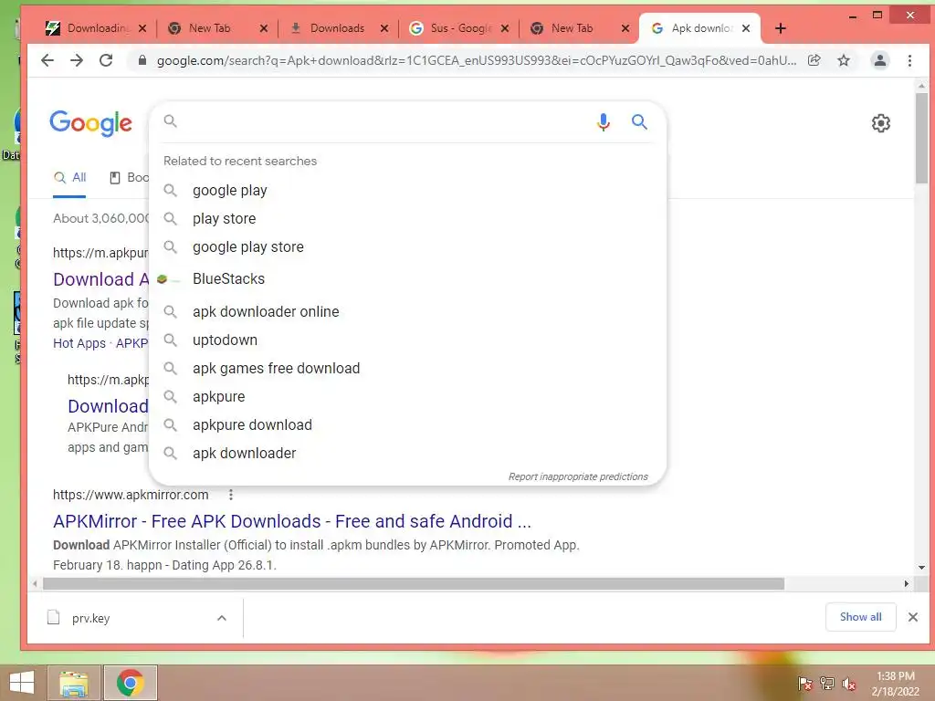Open the Chrome profile avatar icon

click(x=880, y=60)
